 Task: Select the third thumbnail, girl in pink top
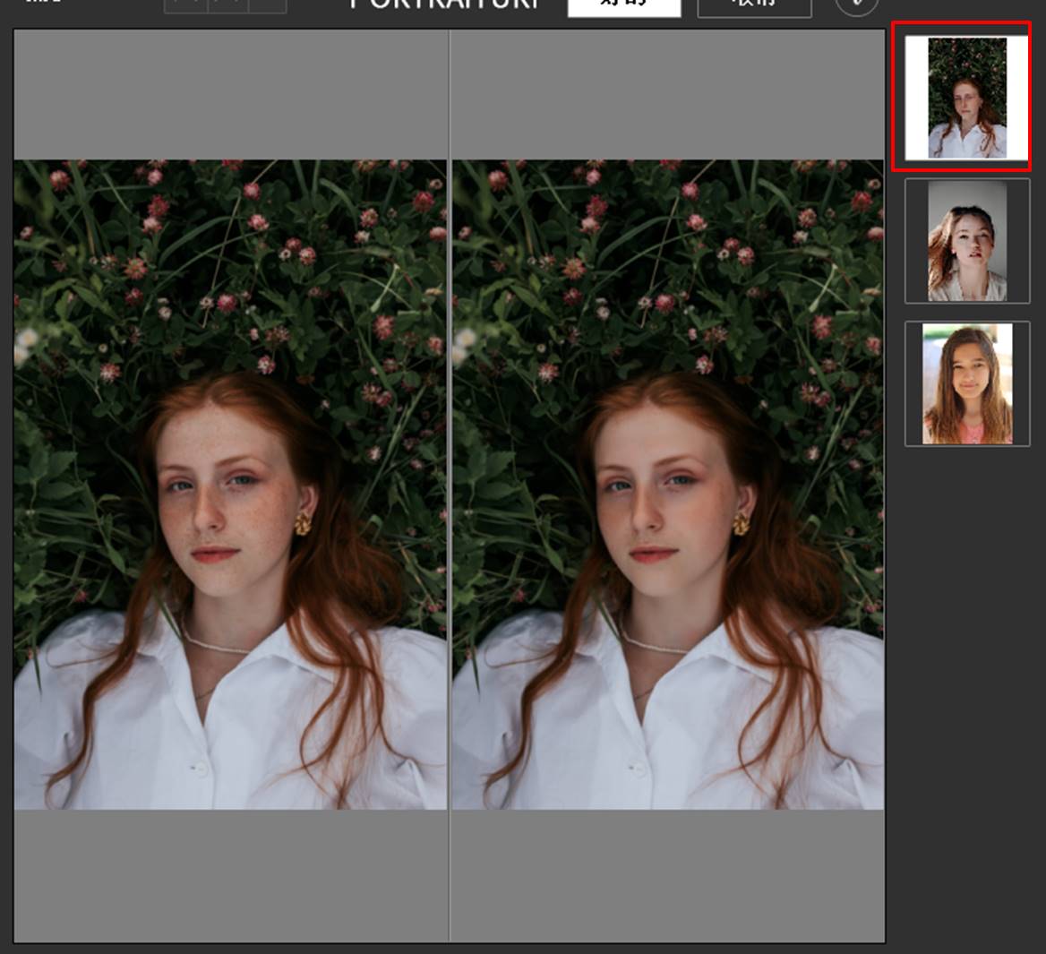pyautogui.click(x=967, y=383)
